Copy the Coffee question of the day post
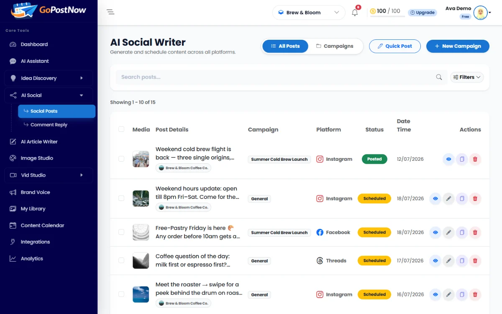 [x=462, y=260]
